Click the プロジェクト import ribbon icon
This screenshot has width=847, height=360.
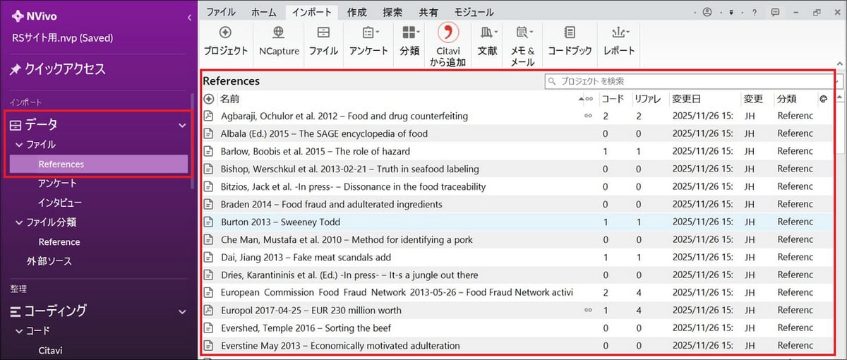click(226, 32)
